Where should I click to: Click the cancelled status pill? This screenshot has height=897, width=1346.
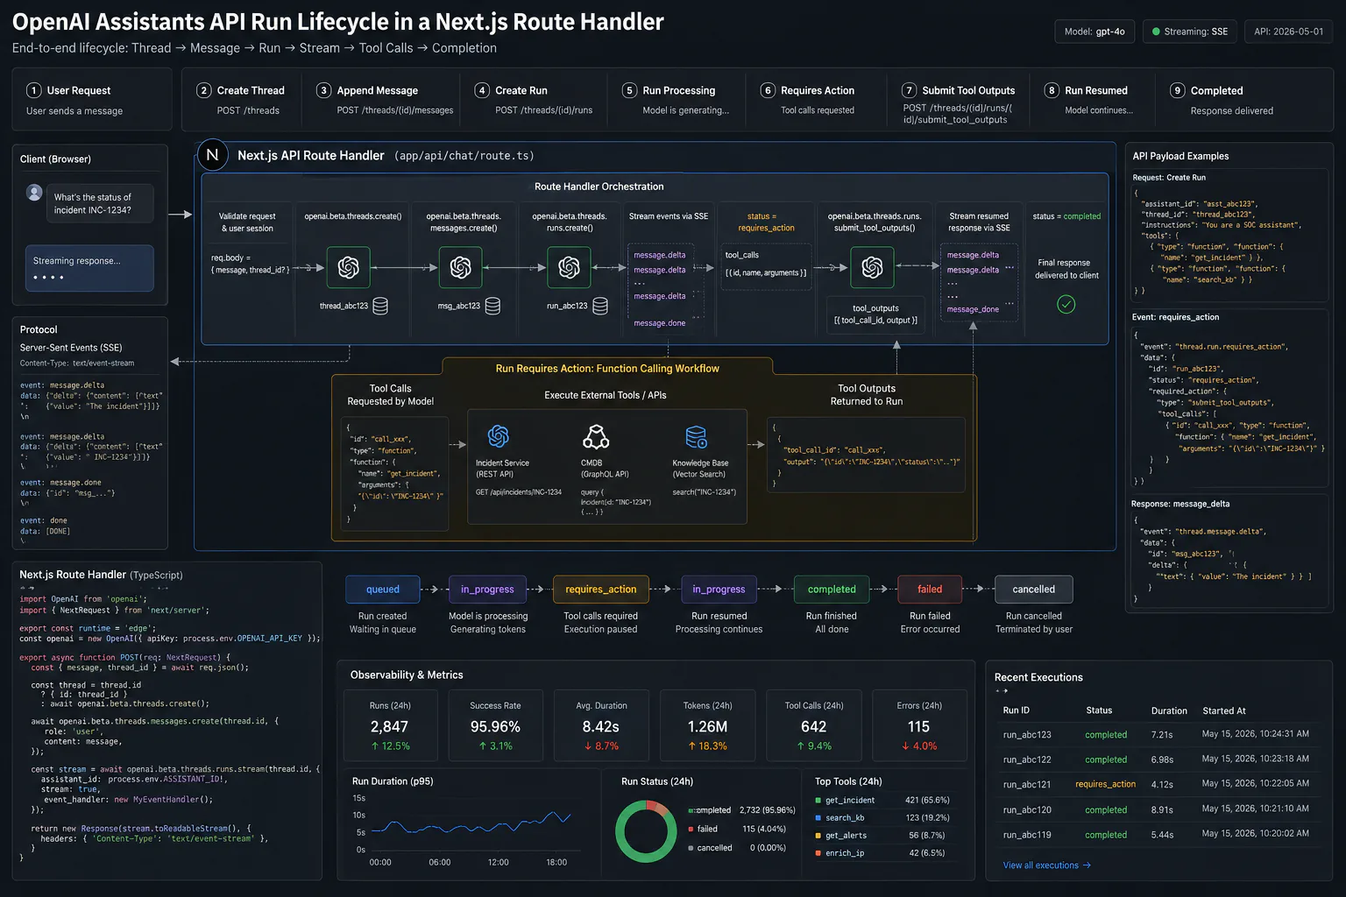(x=1034, y=590)
